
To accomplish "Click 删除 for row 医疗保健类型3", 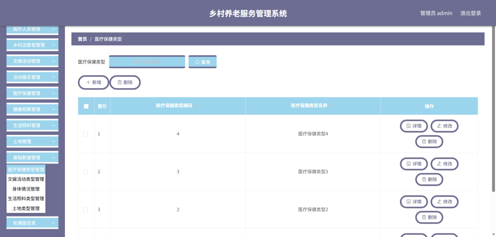I will coord(429,179).
